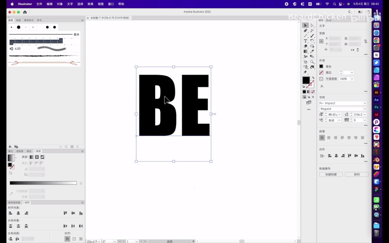This screenshot has width=389, height=243.
Task: Click the Adobe Illustrator Ai dock icon
Action: coord(376,92)
